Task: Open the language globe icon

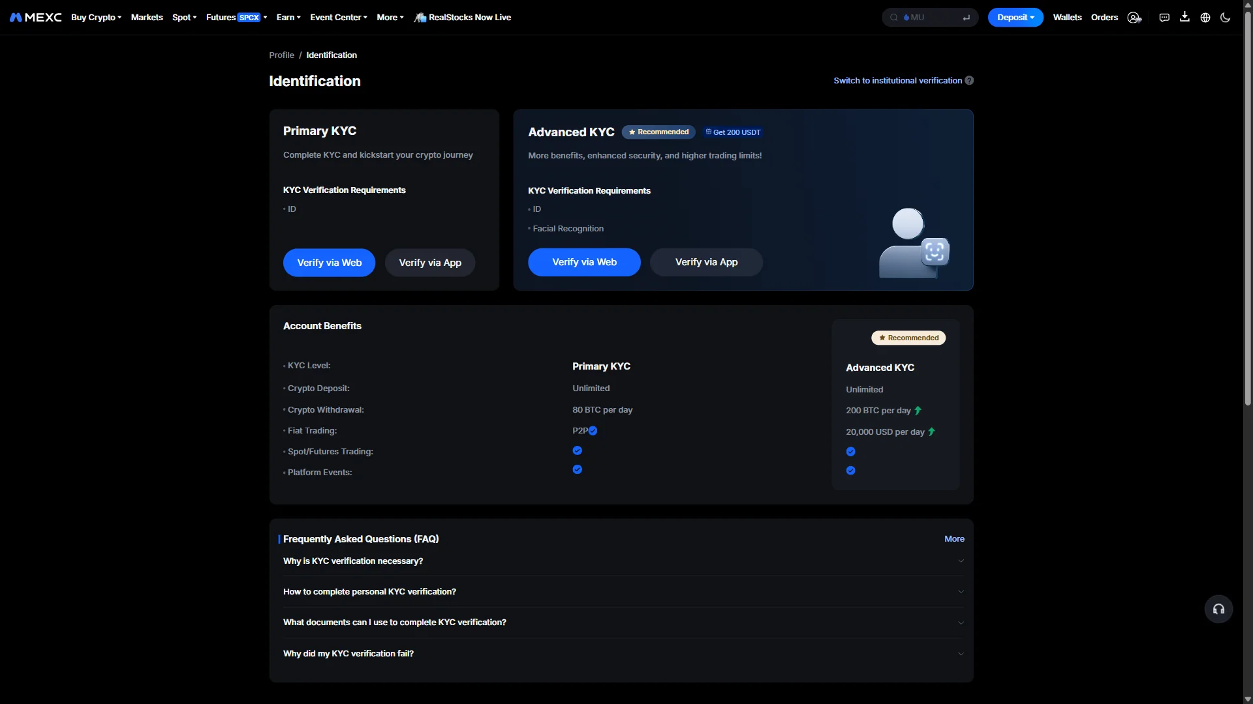Action: point(1205,18)
